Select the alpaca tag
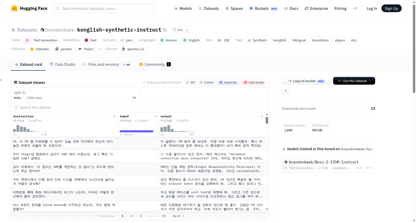Screen dimensions: 416x223 (x=340, y=40)
